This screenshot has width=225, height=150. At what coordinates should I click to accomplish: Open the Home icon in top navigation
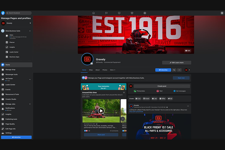point(93,13)
